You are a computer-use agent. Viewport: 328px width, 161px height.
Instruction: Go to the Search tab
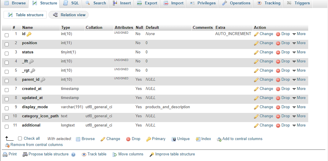96,3
